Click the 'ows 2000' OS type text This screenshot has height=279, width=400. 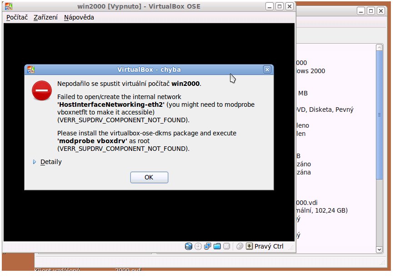pyautogui.click(x=311, y=71)
